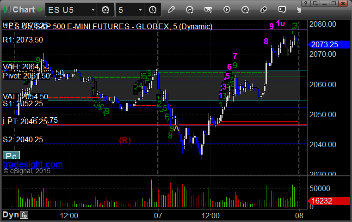Viewport: 352px width, 222px height.
Task: Click the 50000 volume axis label
Action: pos(320,188)
